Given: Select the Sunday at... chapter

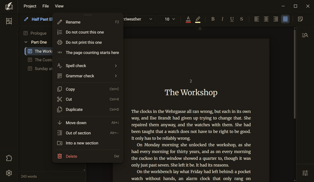Looking at the screenshot, I should pyautogui.click(x=40, y=69).
